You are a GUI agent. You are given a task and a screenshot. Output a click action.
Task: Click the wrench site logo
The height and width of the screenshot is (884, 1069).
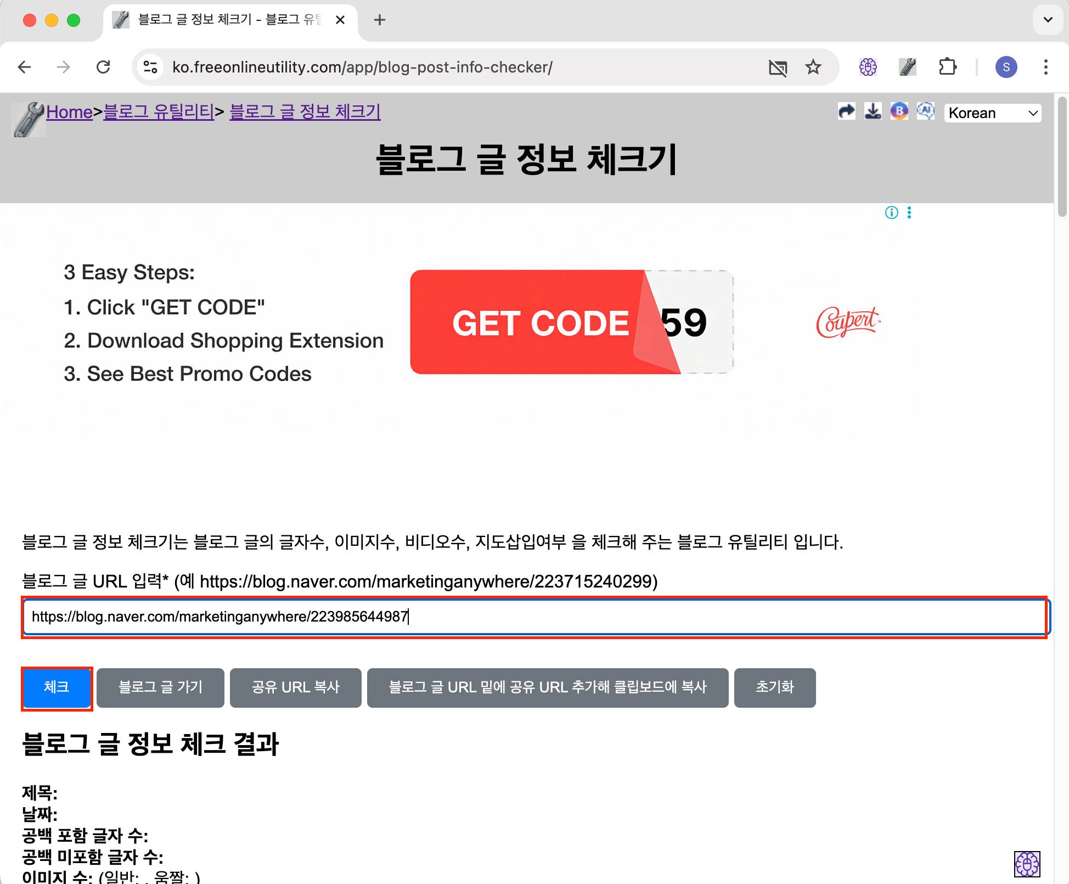28,119
